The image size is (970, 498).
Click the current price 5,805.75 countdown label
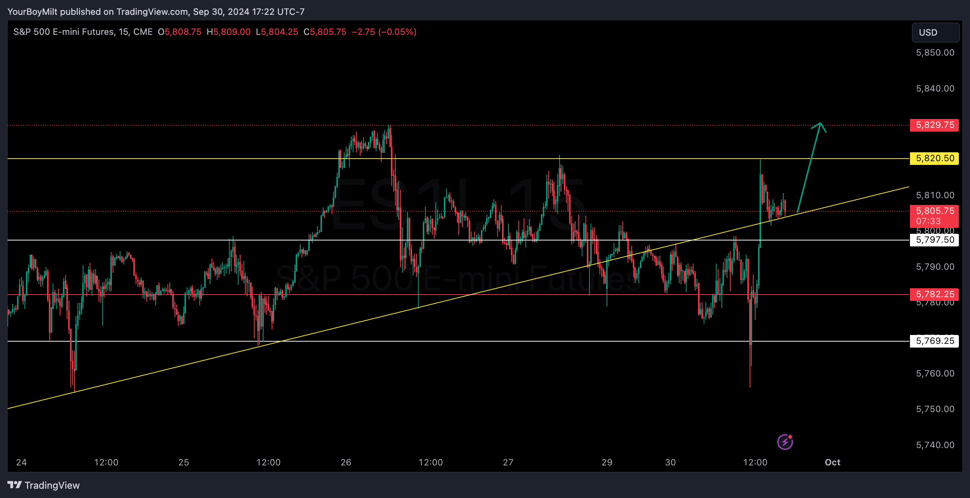(934, 216)
